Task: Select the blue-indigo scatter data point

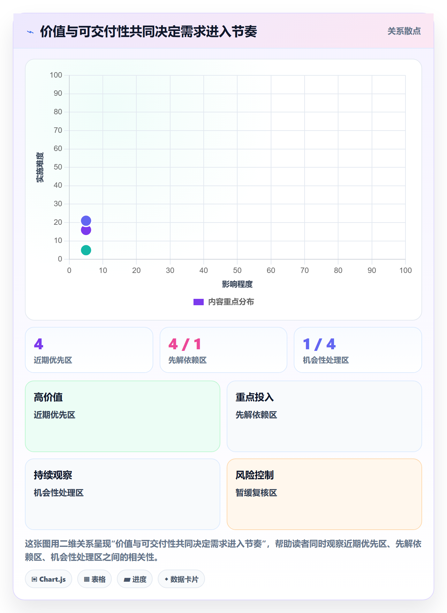Action: pos(86,221)
